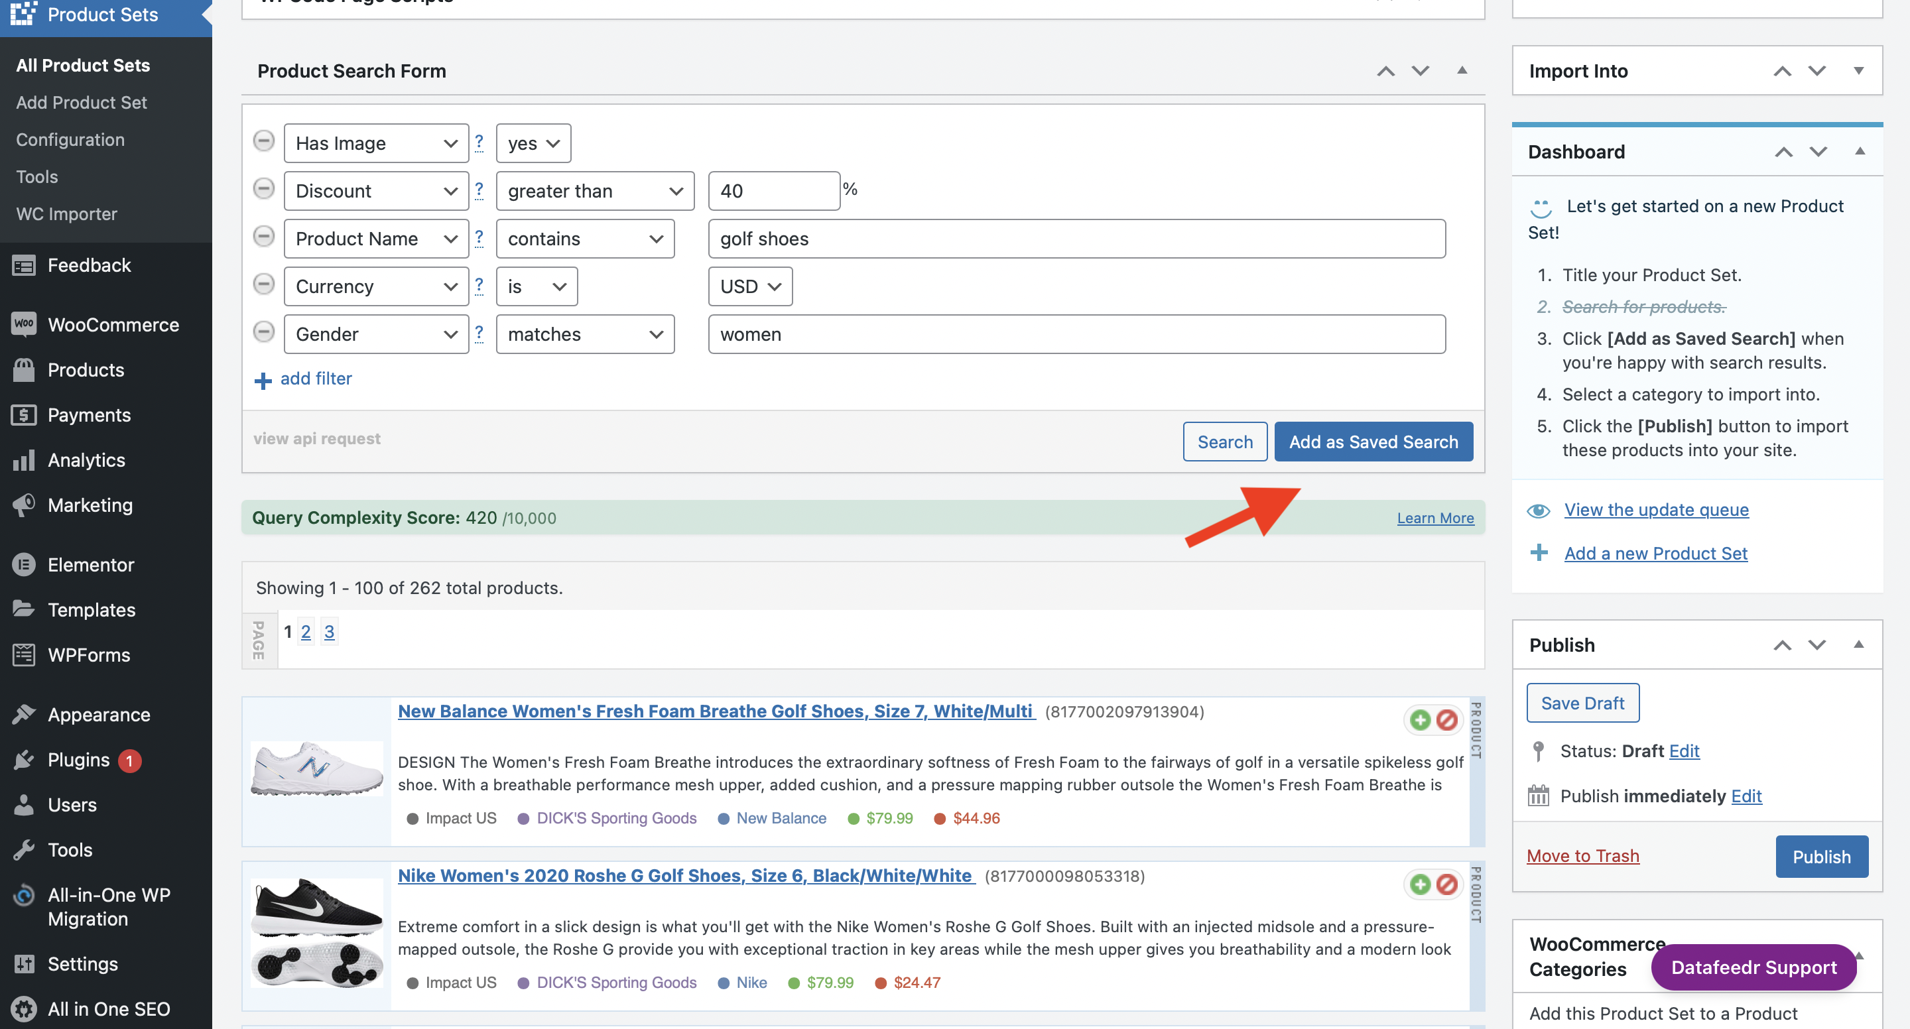Click the Save Draft button
This screenshot has height=1029, width=1910.
coord(1582,703)
